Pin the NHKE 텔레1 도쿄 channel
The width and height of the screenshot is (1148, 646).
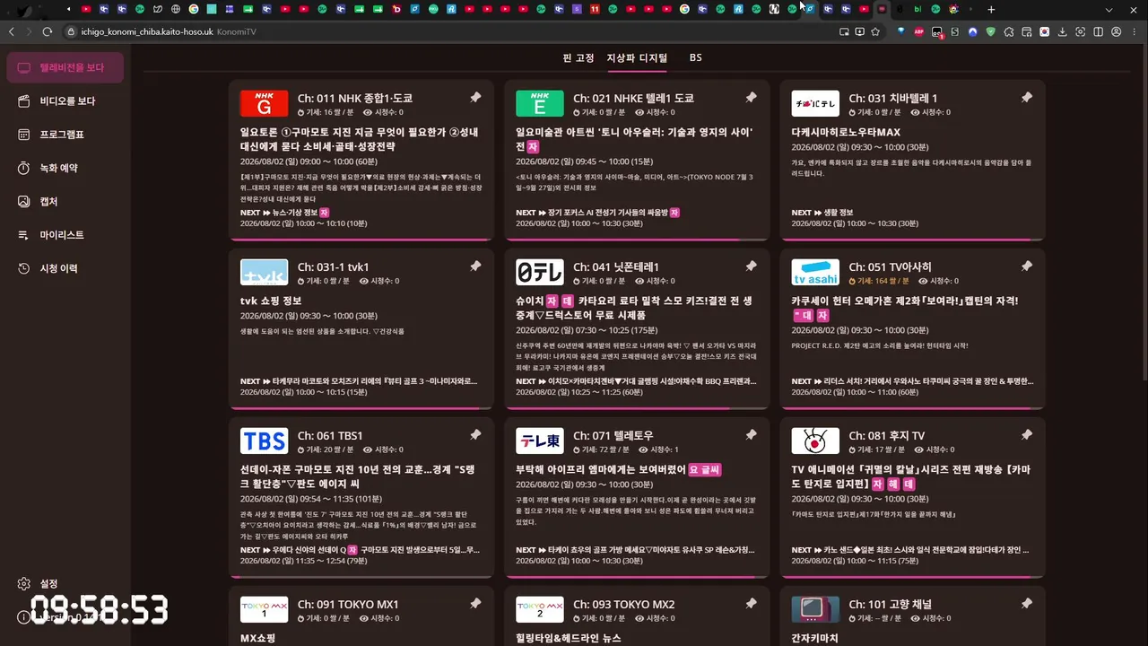click(751, 98)
